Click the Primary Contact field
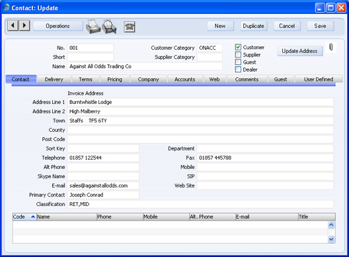This screenshot has width=349, height=257. pyautogui.click(x=103, y=195)
